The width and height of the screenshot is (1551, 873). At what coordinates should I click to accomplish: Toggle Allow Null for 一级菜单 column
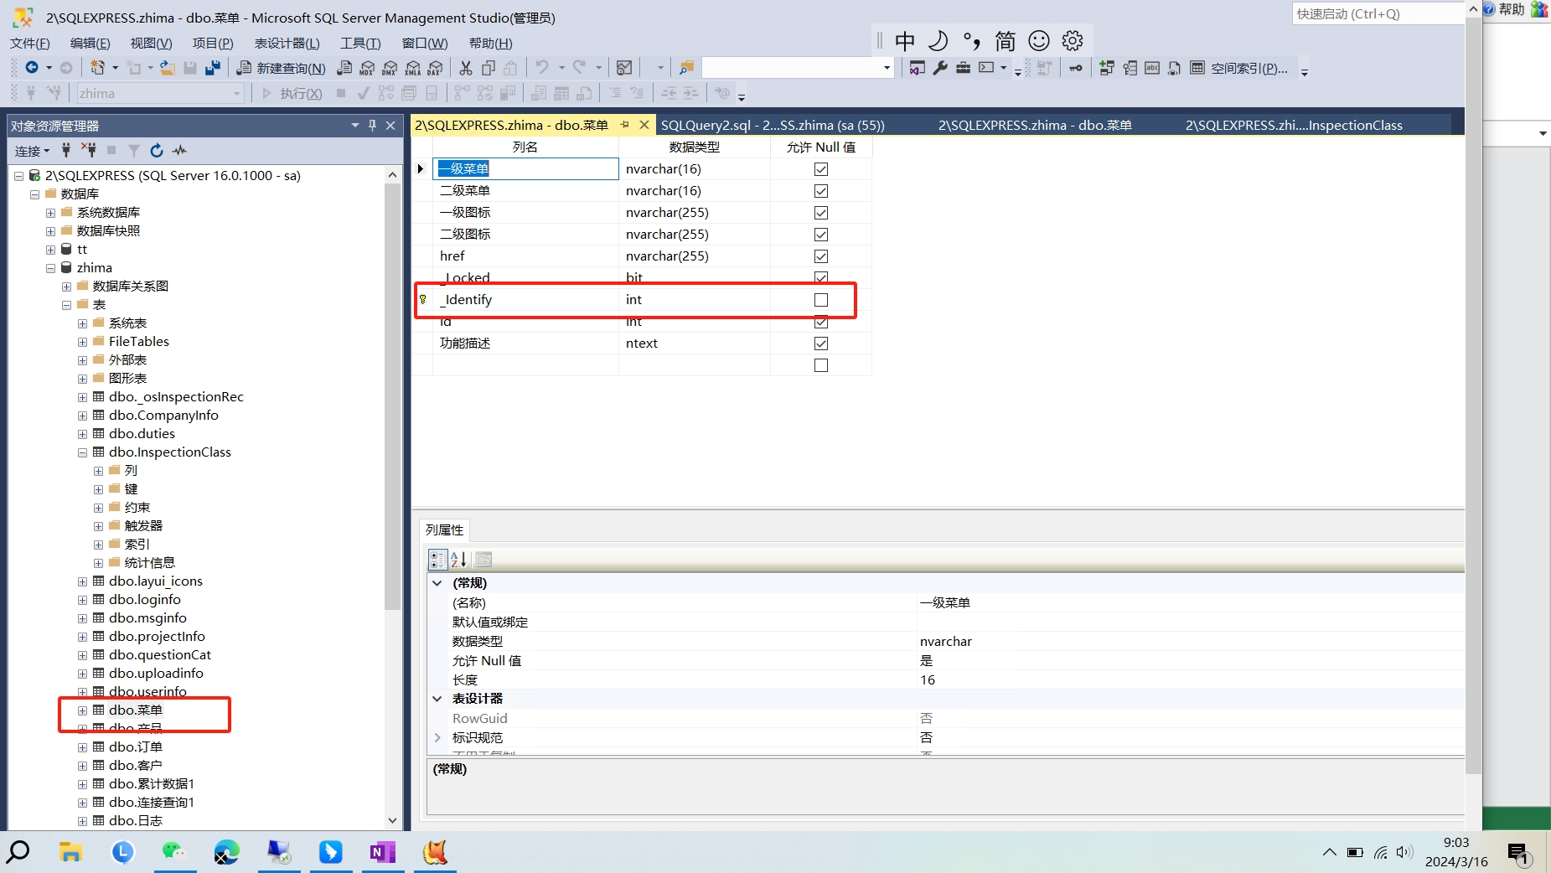(x=821, y=169)
